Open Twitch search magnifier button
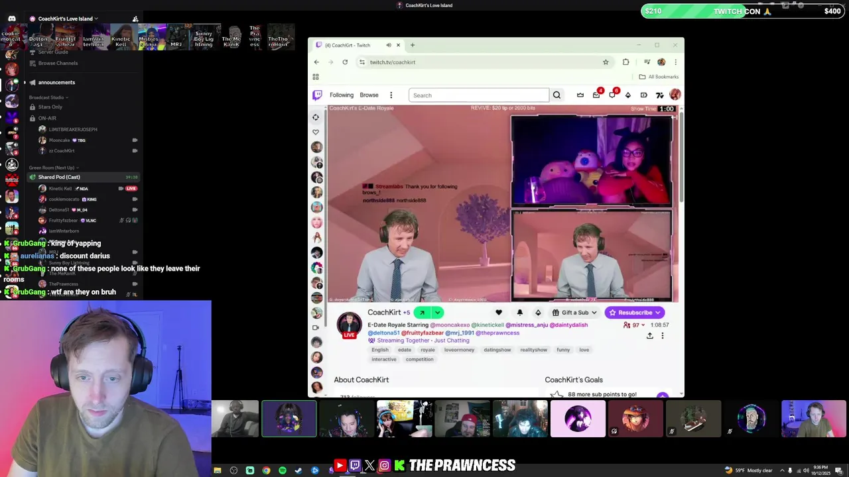This screenshot has width=849, height=477. coord(556,95)
